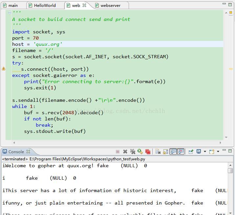
Task: Toggle show console when standard error changes
Action: [181, 152]
